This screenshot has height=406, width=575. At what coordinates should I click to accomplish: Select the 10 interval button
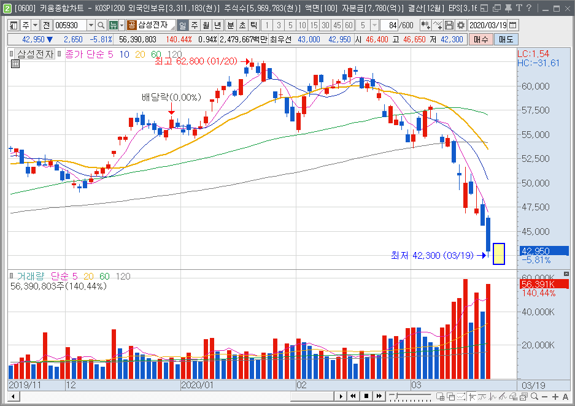[302, 25]
